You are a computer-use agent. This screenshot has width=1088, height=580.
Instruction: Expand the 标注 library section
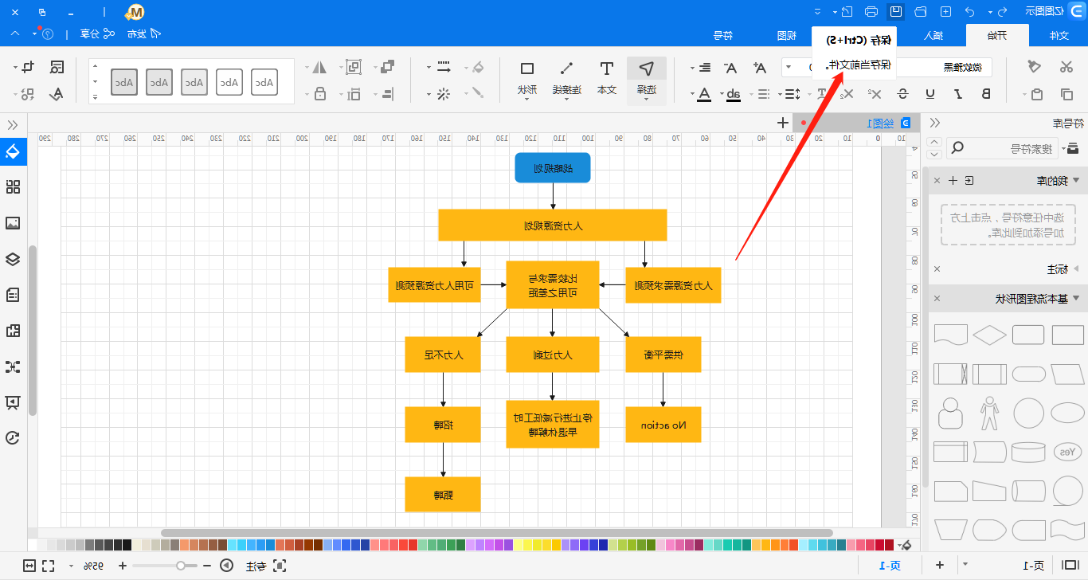pos(1076,269)
